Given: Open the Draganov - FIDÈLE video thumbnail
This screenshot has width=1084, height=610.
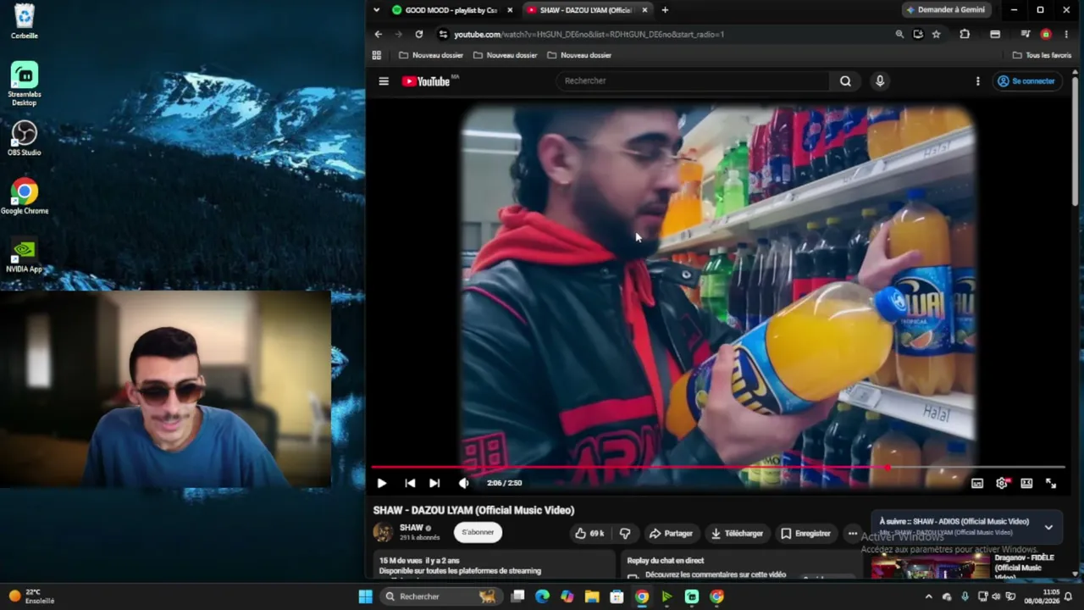Looking at the screenshot, I should pos(930,568).
